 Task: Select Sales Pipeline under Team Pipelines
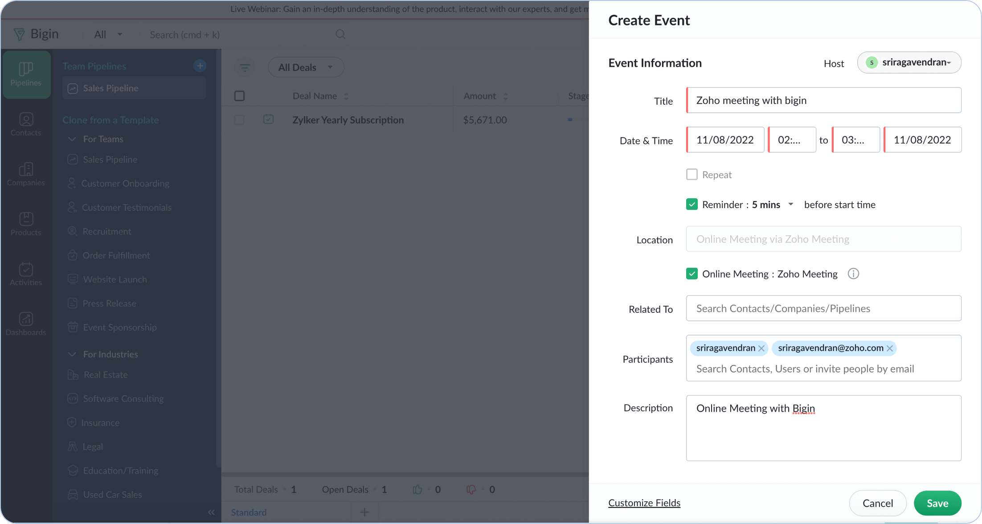110,88
